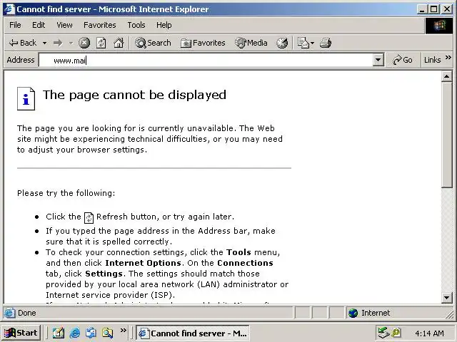Close the Internet Explorer window
457x342 pixels.
point(446,9)
